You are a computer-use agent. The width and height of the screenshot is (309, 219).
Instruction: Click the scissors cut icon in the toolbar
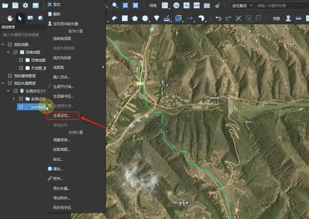click(238, 18)
